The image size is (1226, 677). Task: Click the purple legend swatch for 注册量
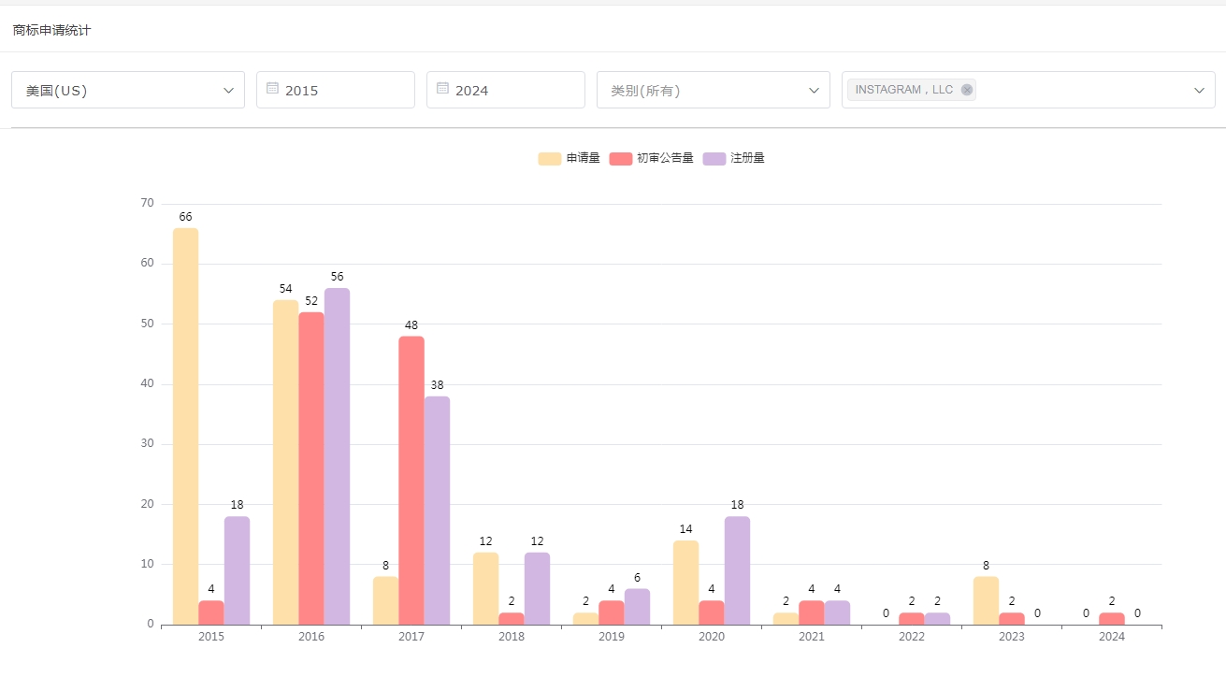714,159
